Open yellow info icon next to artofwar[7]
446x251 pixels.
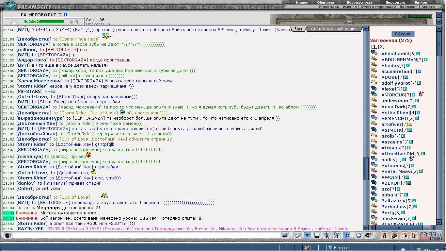(x=410, y=124)
